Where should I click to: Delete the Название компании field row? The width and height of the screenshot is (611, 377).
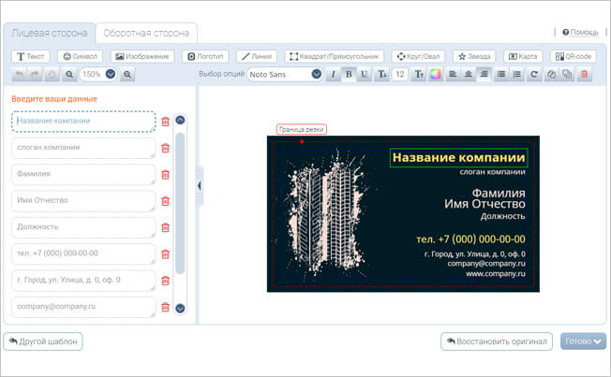pos(165,122)
